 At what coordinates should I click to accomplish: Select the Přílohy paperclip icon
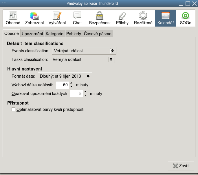point(122,18)
